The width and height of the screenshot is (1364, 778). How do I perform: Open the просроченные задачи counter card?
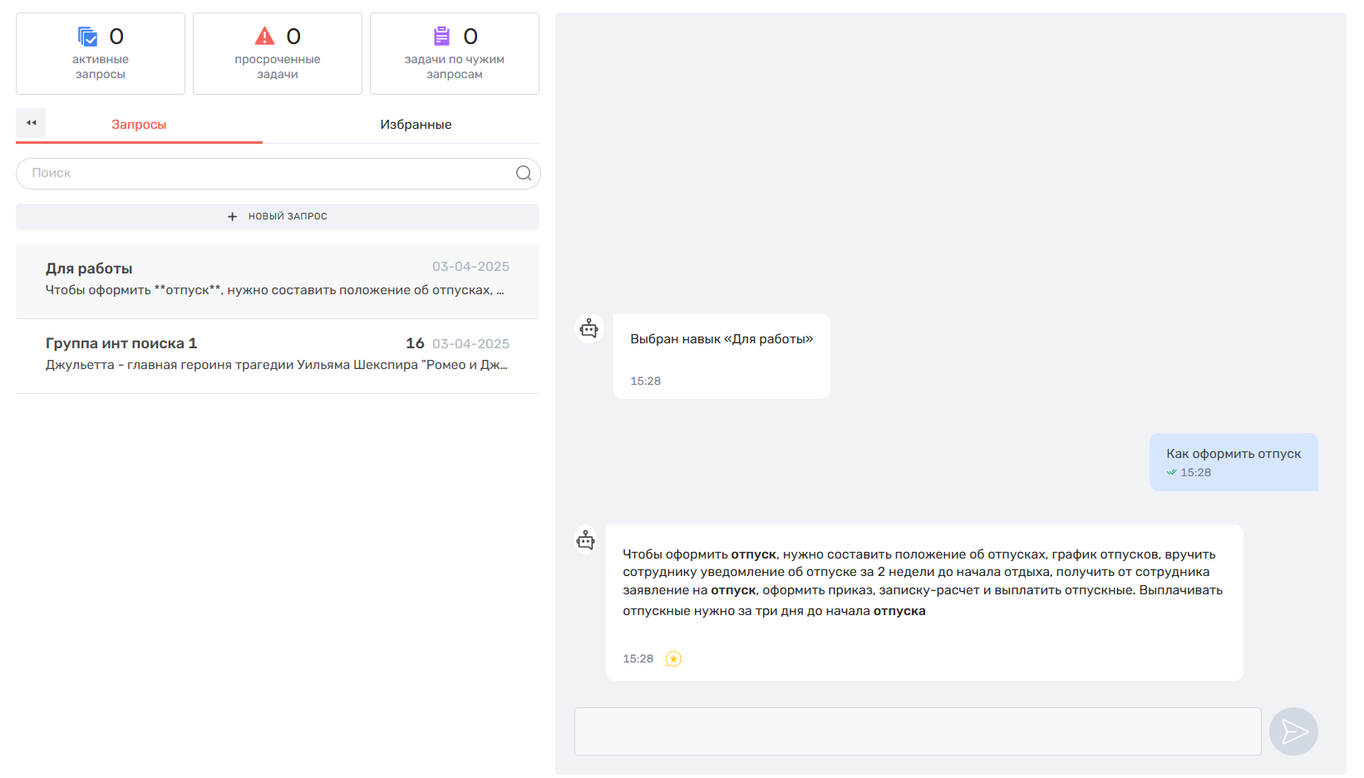(x=278, y=53)
